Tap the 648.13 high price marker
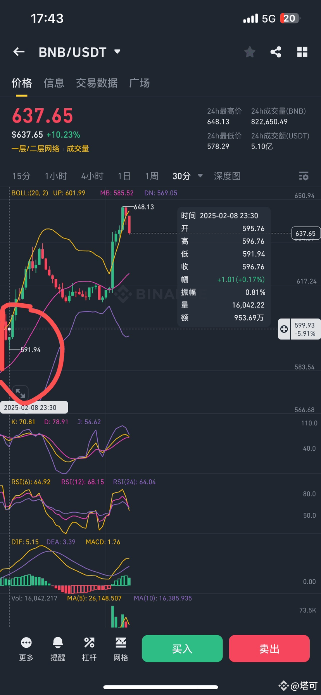 point(144,207)
